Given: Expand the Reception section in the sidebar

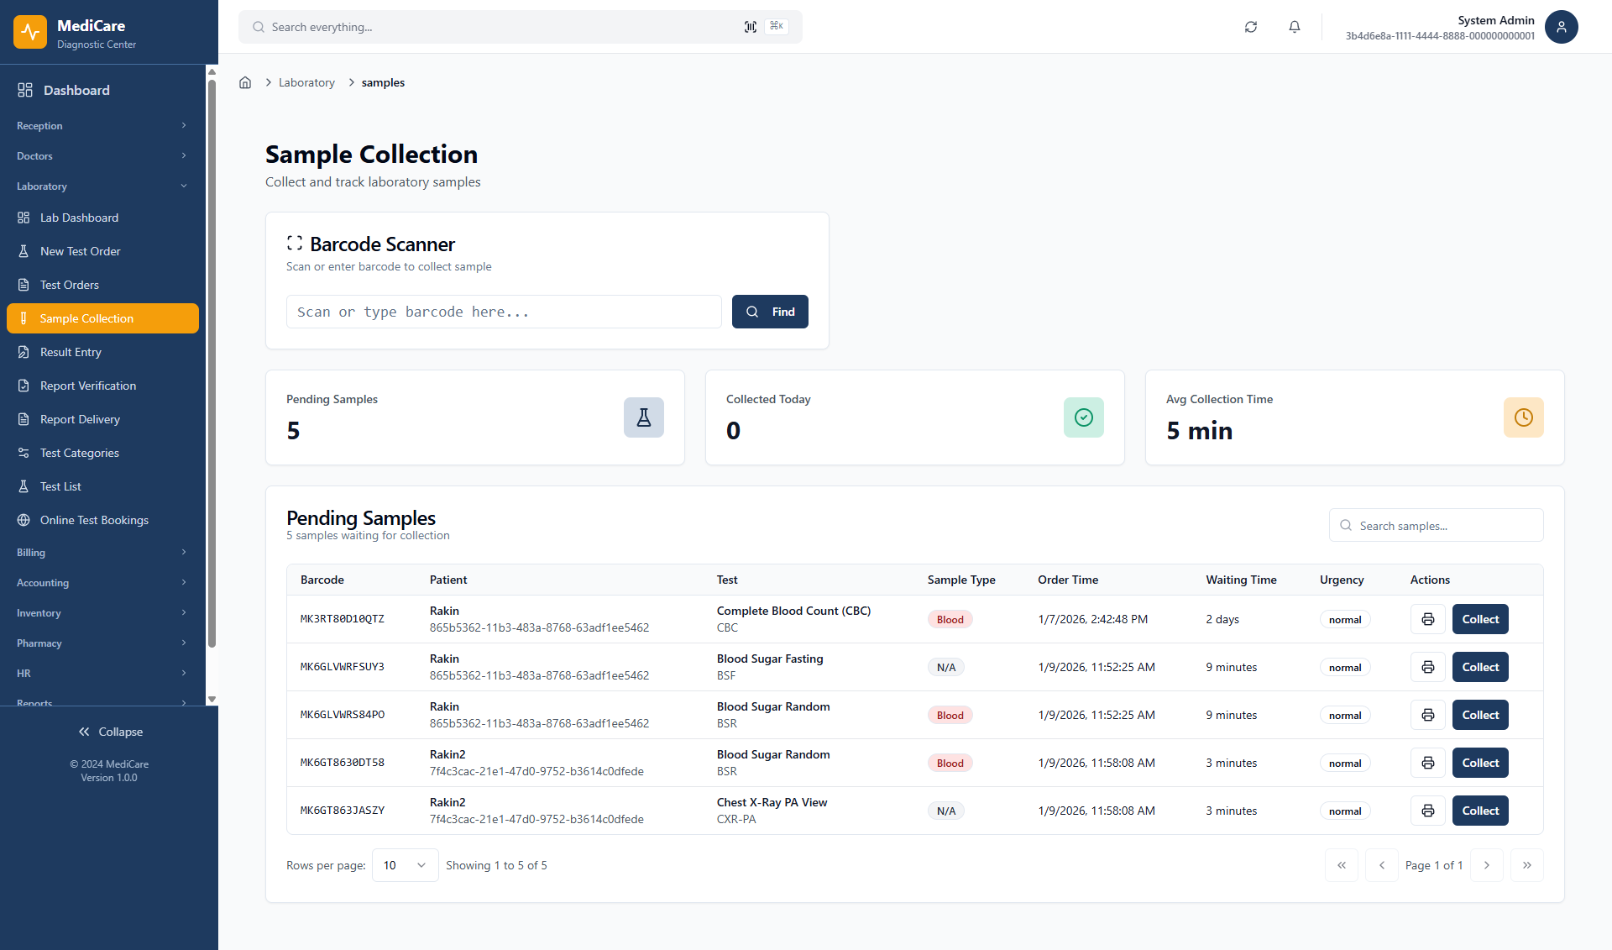Looking at the screenshot, I should (101, 125).
